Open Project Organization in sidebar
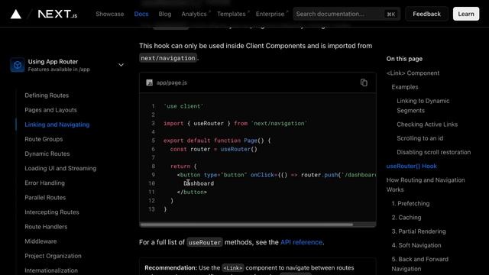Viewport: 489px width, 275px height. click(53, 256)
